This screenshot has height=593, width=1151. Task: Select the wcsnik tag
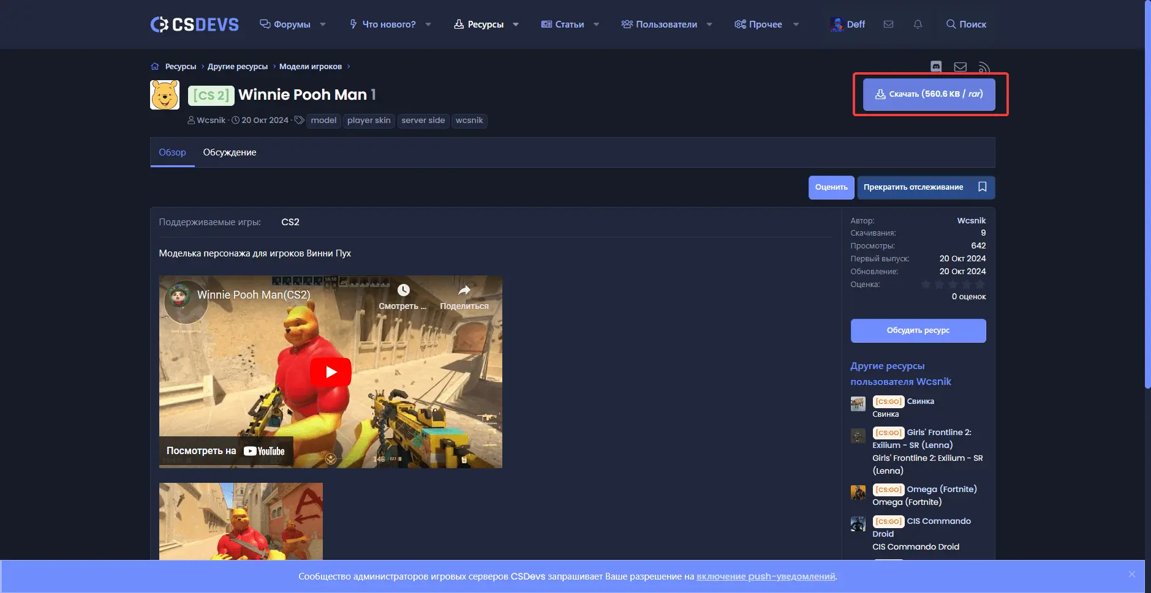click(469, 121)
